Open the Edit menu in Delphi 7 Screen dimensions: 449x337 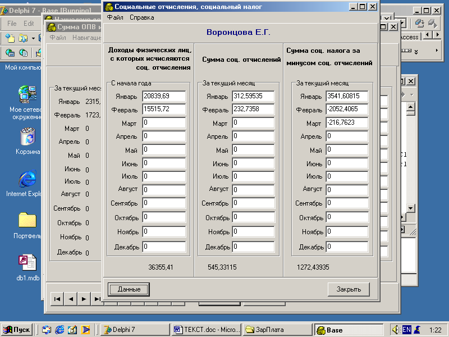29,24
